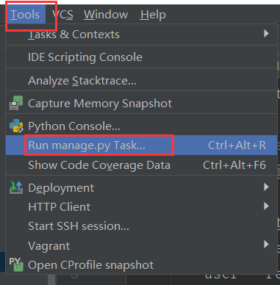Select Start SSH session entry
This screenshot has height=285, width=280.
click(x=141, y=226)
